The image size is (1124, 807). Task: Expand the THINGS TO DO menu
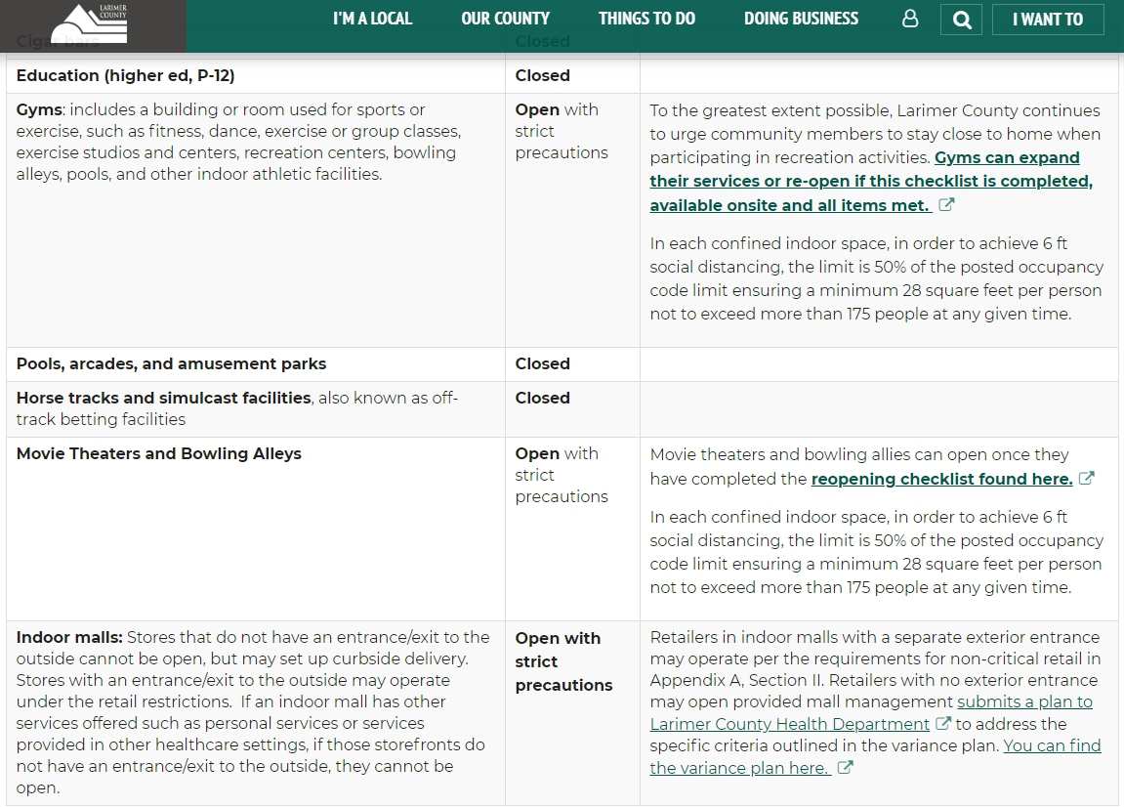(646, 19)
